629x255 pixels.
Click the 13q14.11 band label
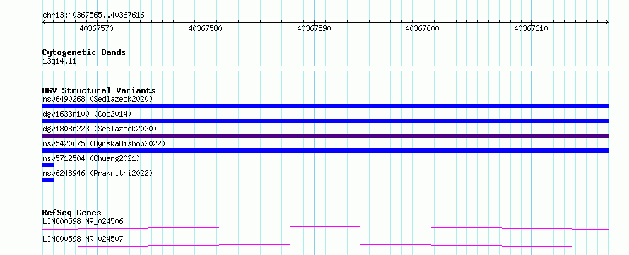[x=59, y=61]
